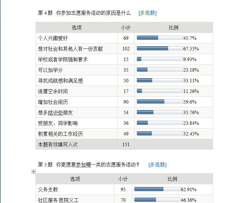Click the table move handle icon
The height and width of the screenshot is (203, 247).
click(x=33, y=171)
